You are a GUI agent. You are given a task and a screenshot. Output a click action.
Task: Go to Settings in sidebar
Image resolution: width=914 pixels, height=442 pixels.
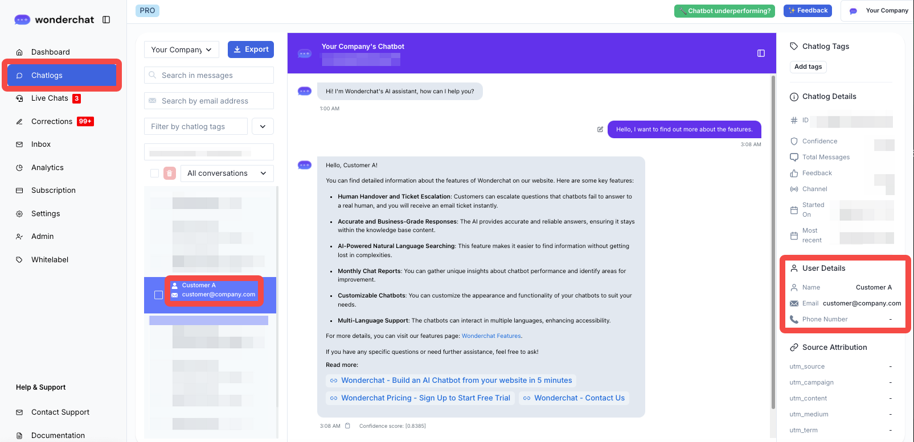point(46,214)
